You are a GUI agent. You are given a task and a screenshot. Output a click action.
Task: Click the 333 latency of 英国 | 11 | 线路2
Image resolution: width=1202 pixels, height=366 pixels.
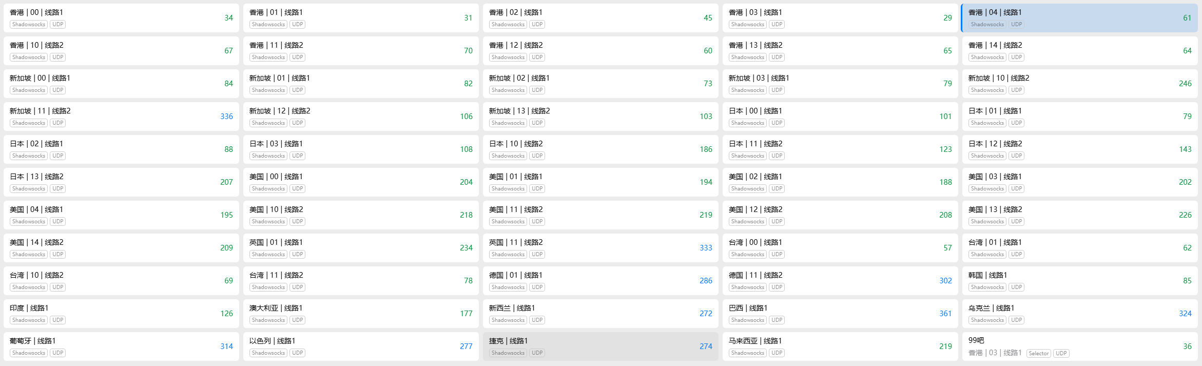[705, 248]
